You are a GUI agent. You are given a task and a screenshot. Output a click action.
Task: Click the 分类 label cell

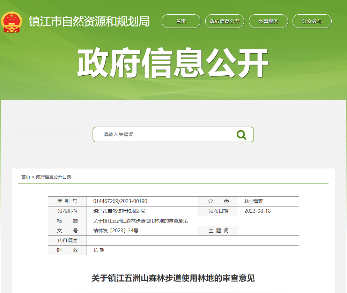(218, 202)
